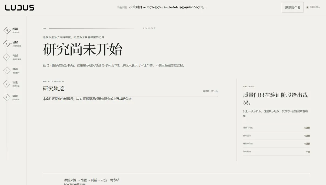
Task: Click the ANALYSIS MOVEMENT label
Action: pyautogui.click(x=54, y=81)
